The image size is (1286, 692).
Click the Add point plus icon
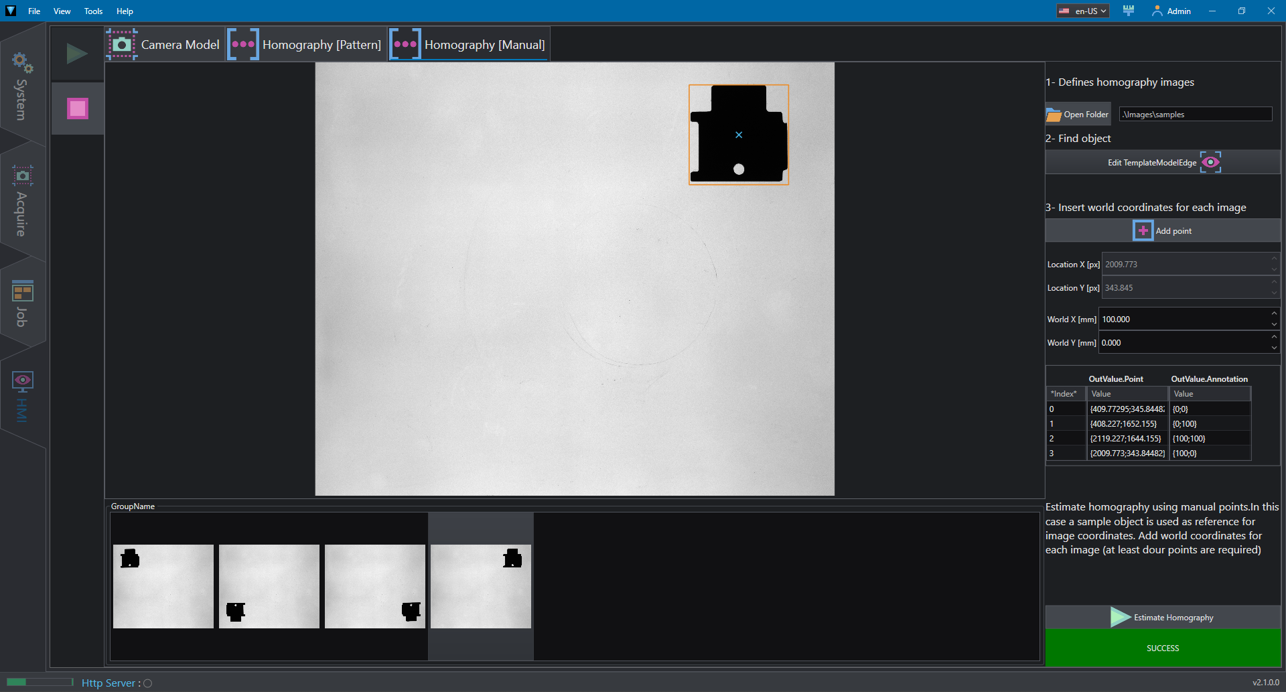[1143, 230]
